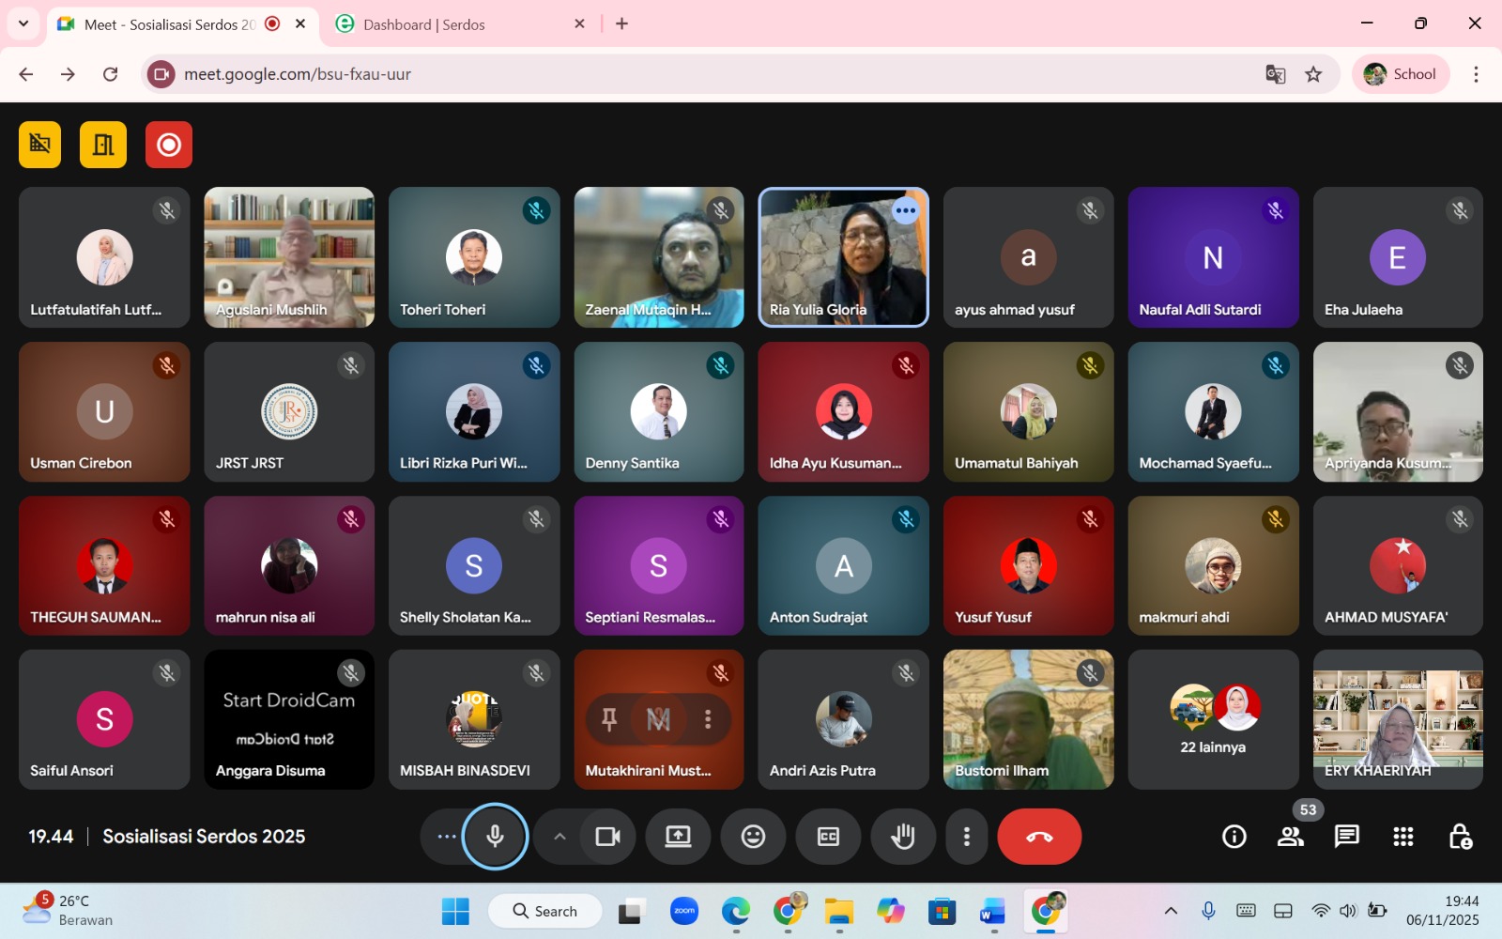
Task: Click the red recording indicator icon
Action: point(169,145)
